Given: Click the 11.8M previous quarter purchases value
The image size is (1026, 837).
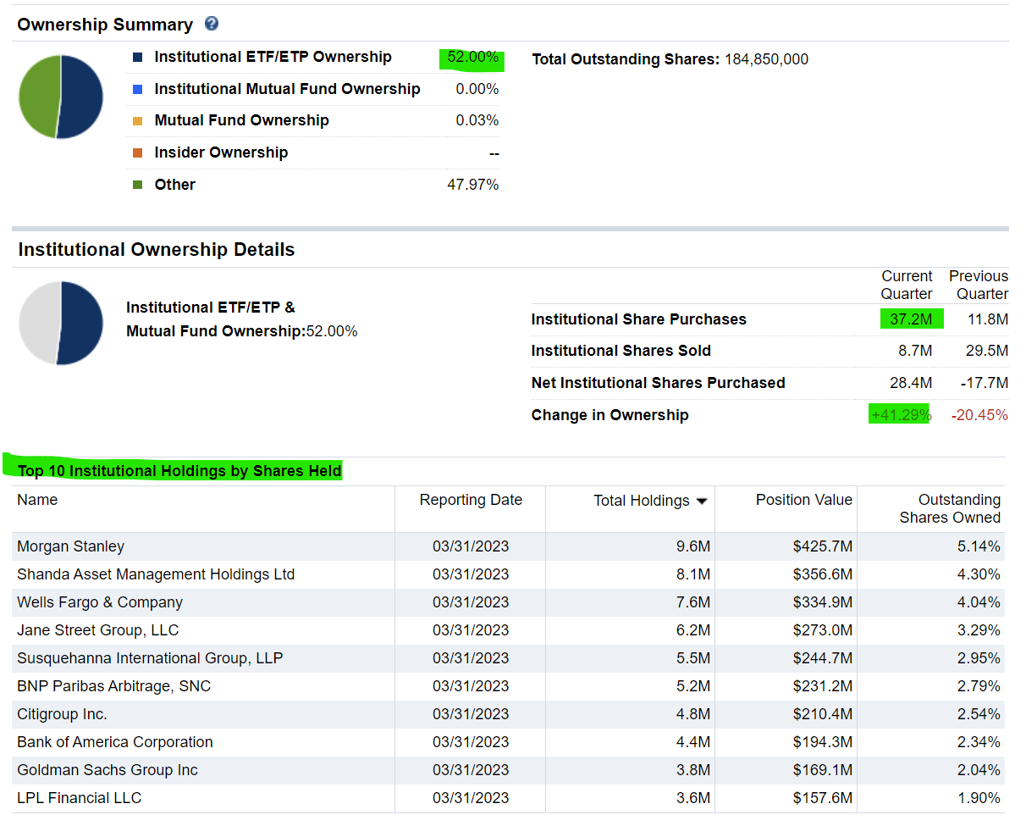Looking at the screenshot, I should coord(988,319).
